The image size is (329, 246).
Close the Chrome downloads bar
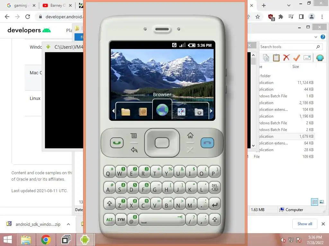(323, 224)
